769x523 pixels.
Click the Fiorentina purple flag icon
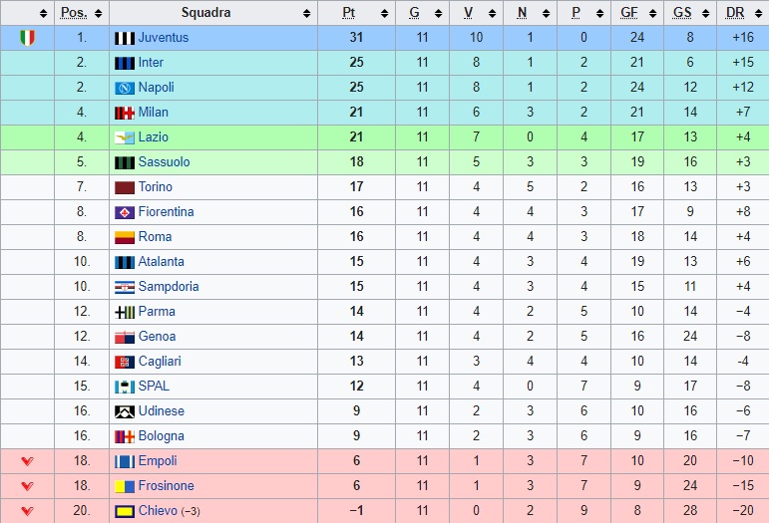[x=125, y=212]
